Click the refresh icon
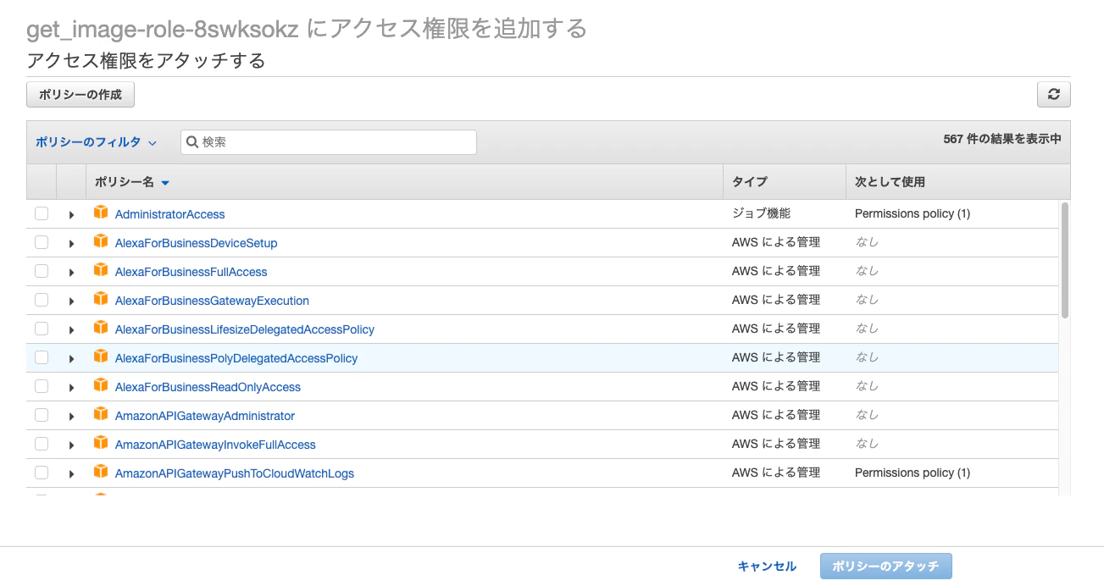This screenshot has height=586, width=1104. point(1053,94)
